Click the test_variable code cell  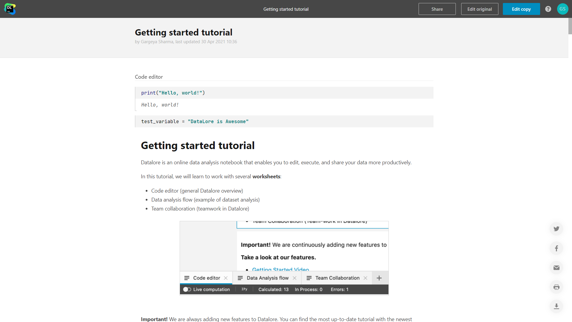[284, 121]
